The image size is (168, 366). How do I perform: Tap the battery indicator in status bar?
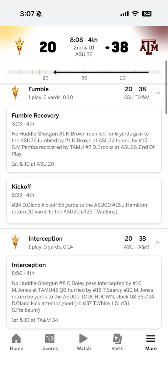coord(148,14)
